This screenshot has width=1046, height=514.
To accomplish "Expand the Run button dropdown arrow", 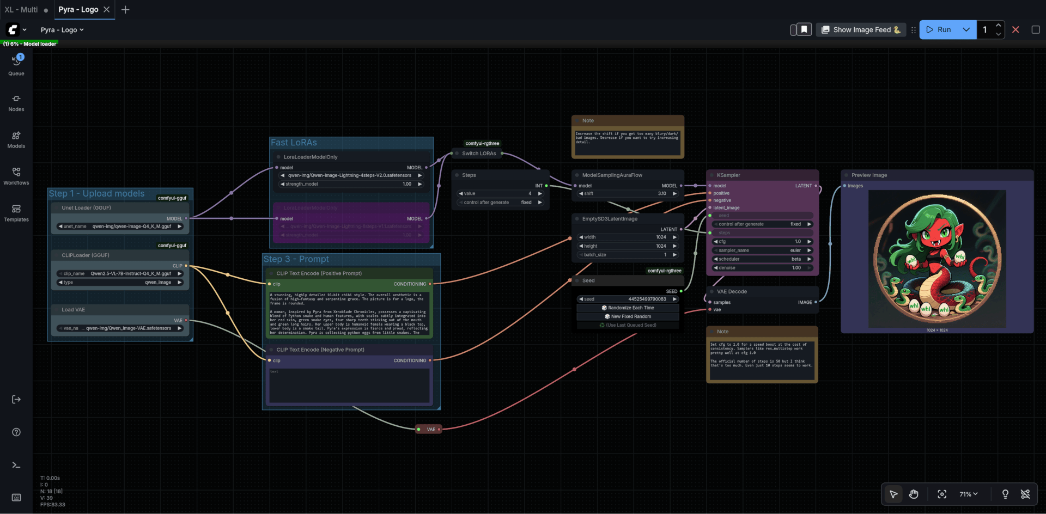I will [x=966, y=30].
